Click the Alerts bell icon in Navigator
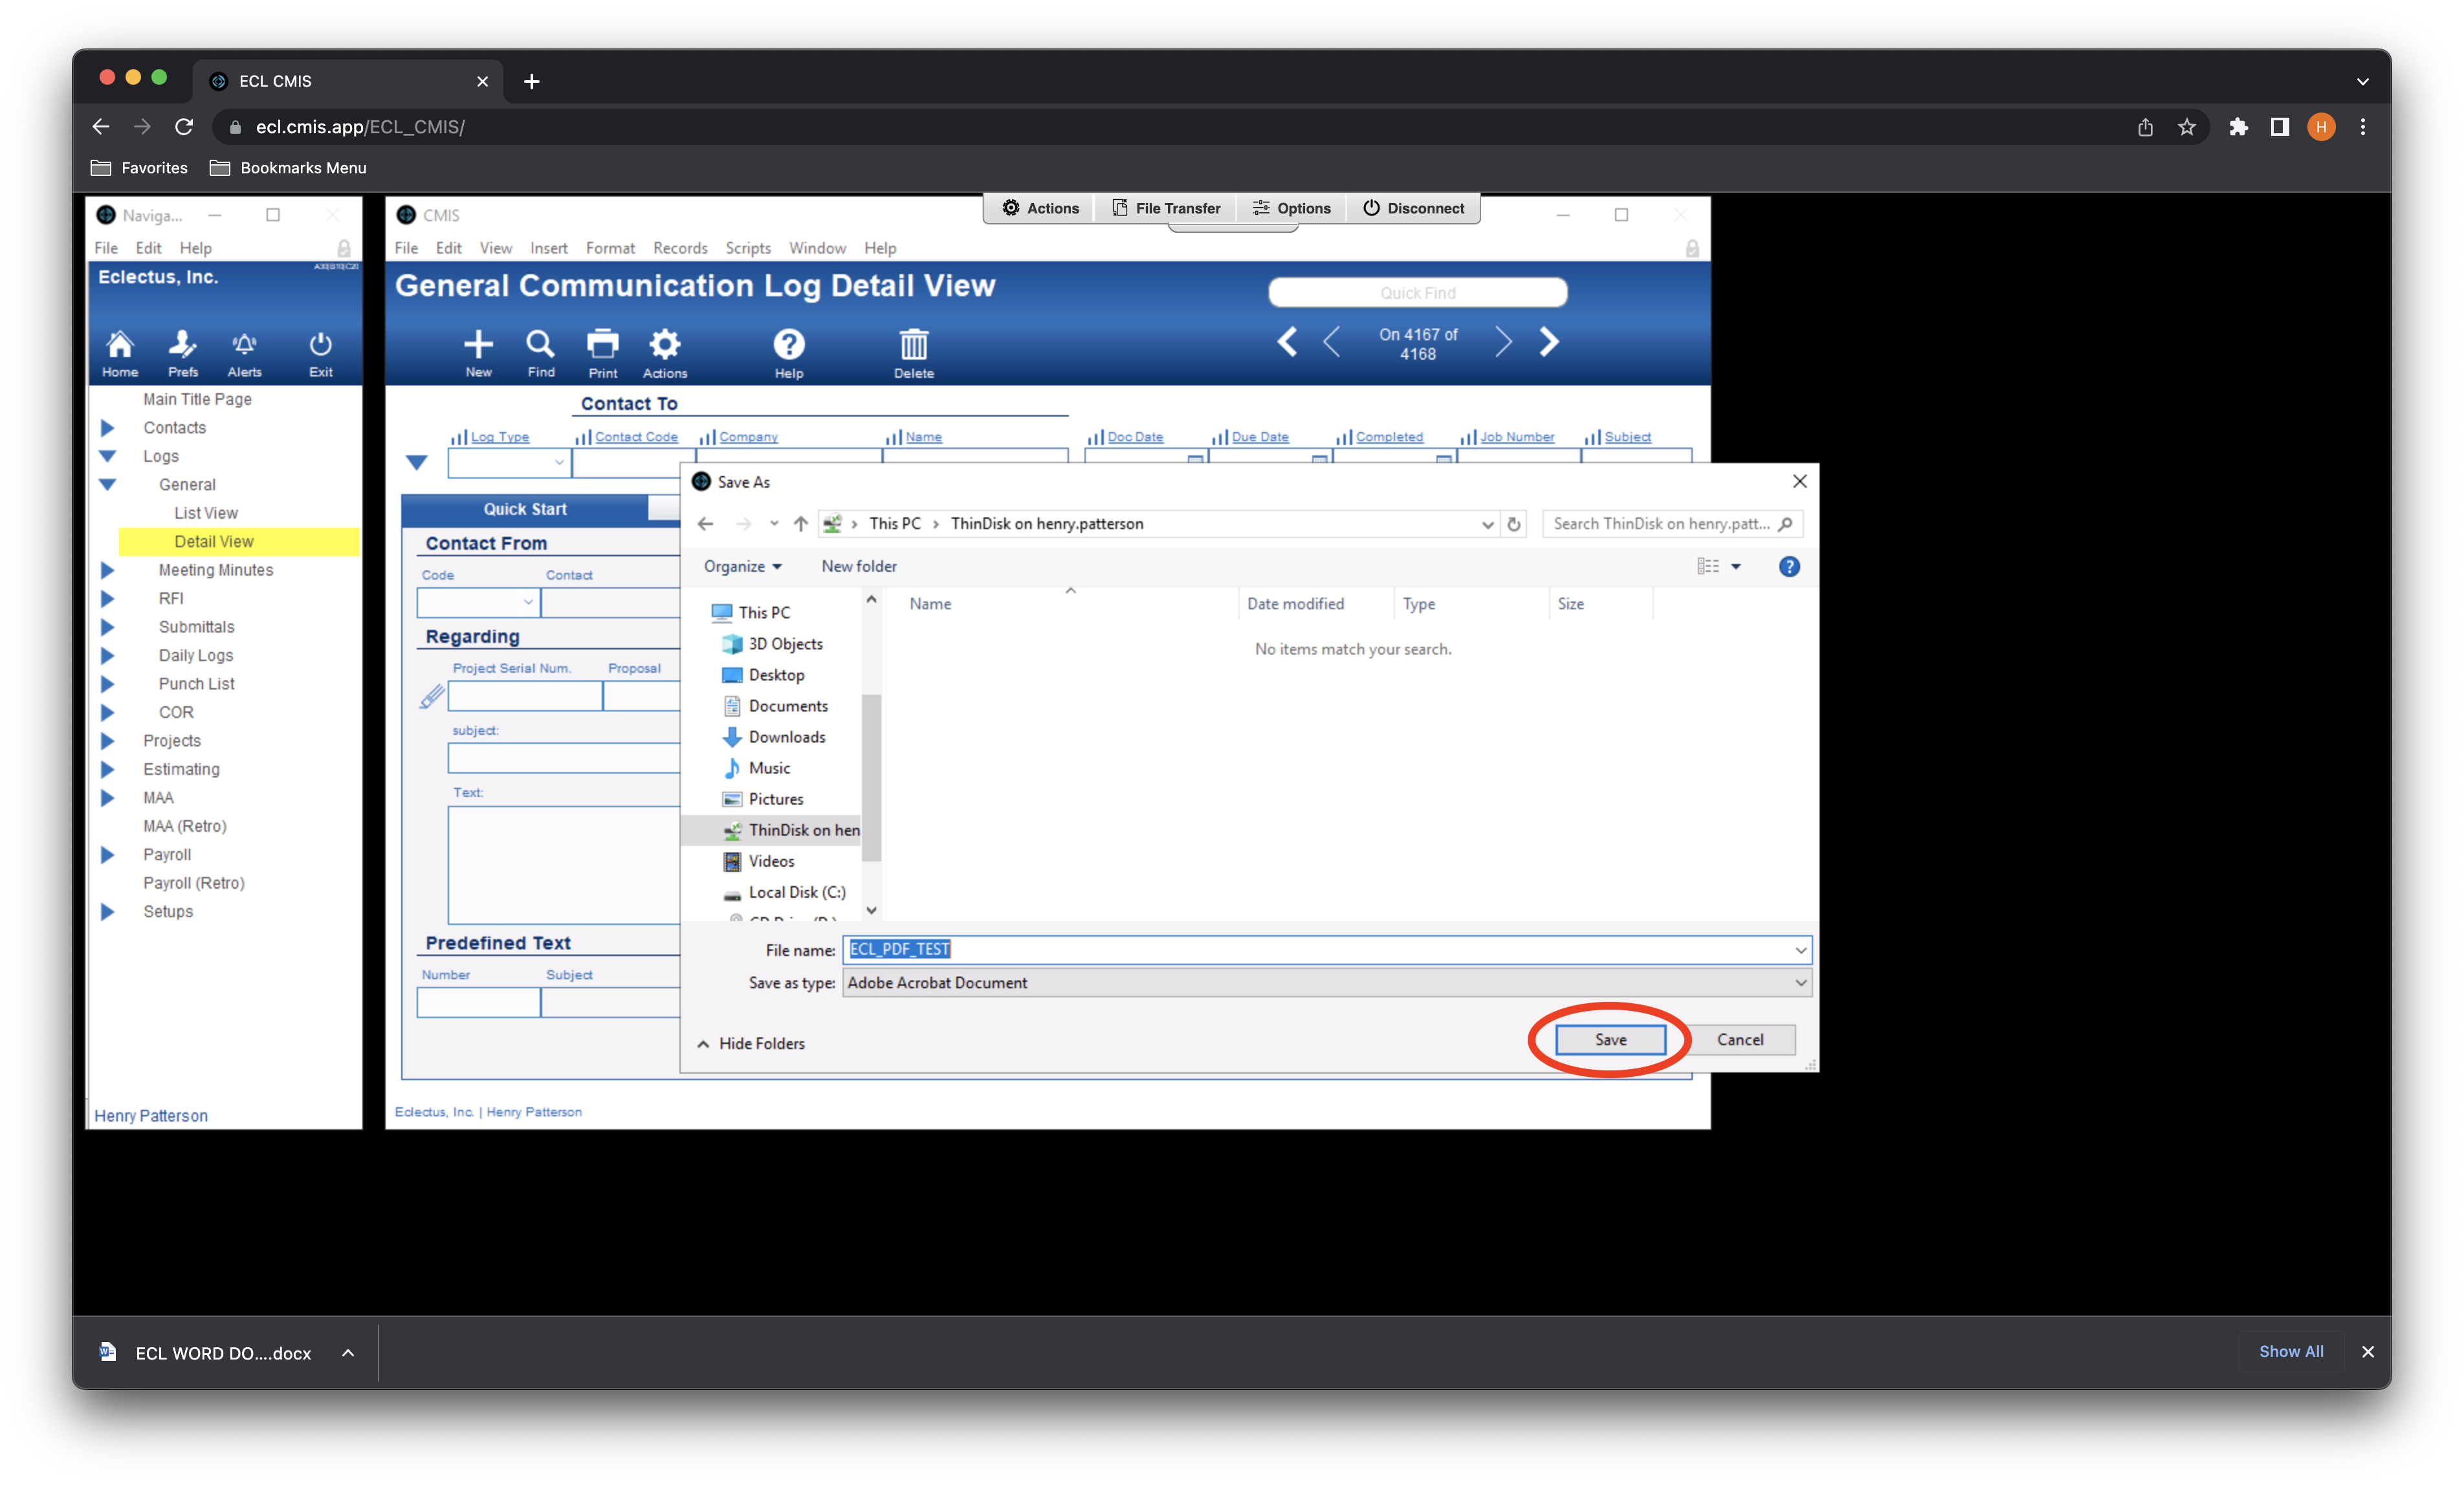This screenshot has height=1485, width=2464. pos(244,345)
